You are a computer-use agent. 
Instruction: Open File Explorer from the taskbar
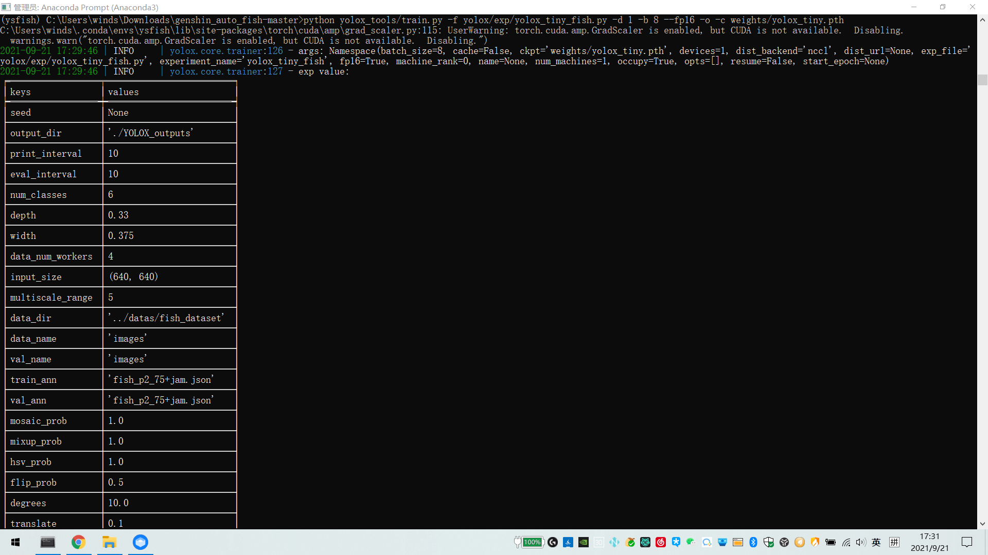[109, 542]
